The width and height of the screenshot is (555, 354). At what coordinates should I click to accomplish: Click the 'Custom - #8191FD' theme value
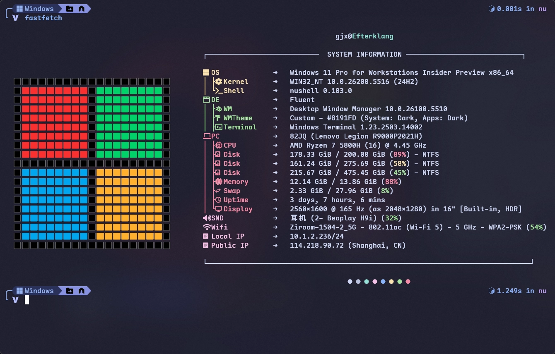323,118
